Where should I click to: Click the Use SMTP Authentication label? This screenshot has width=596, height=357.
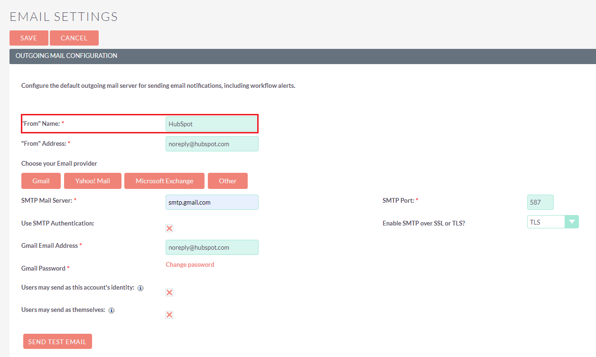point(58,223)
